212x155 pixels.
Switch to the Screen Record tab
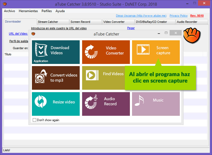pos(86,22)
